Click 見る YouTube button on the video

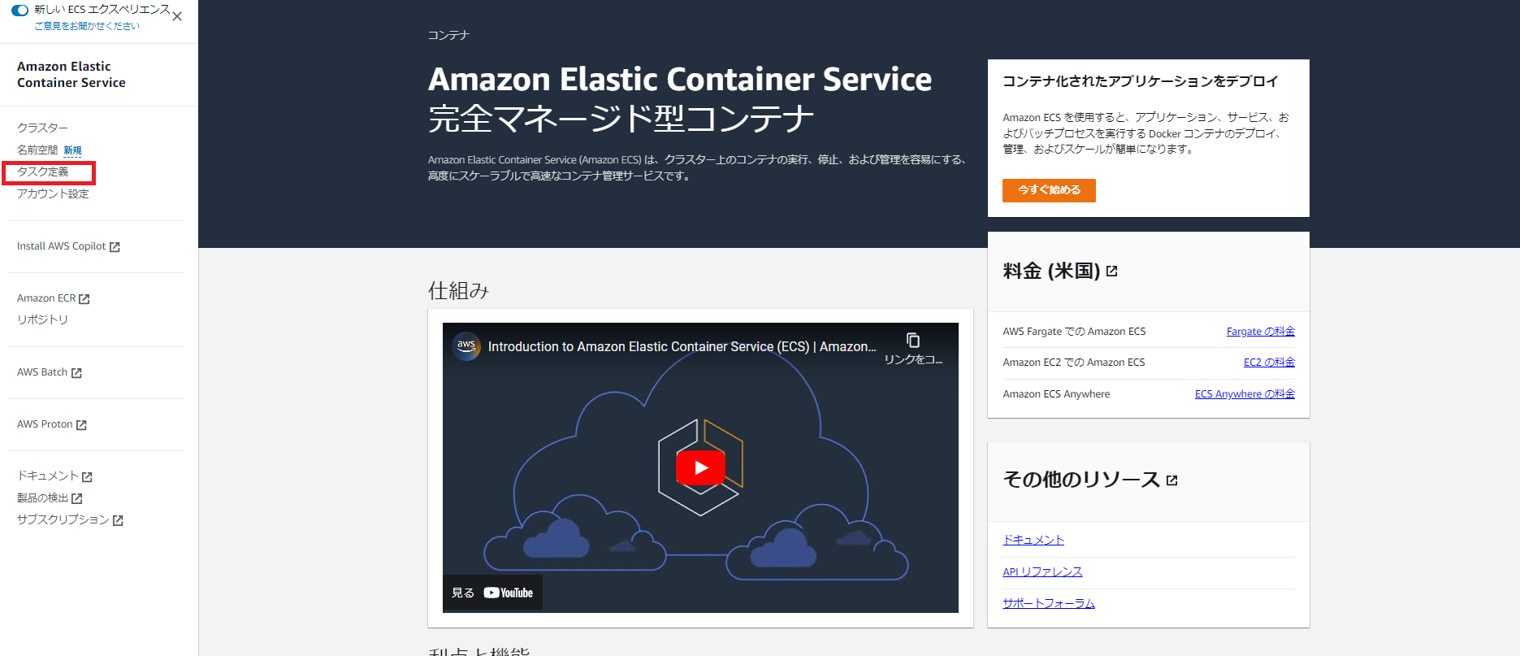[492, 593]
